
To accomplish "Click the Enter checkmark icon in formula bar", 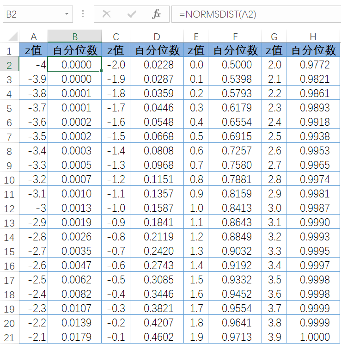I will pyautogui.click(x=132, y=14).
